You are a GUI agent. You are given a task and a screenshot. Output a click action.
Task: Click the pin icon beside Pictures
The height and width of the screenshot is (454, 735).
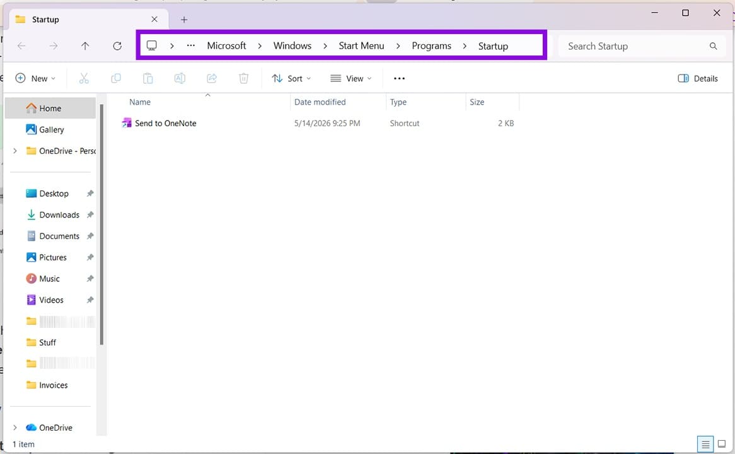[x=90, y=257]
